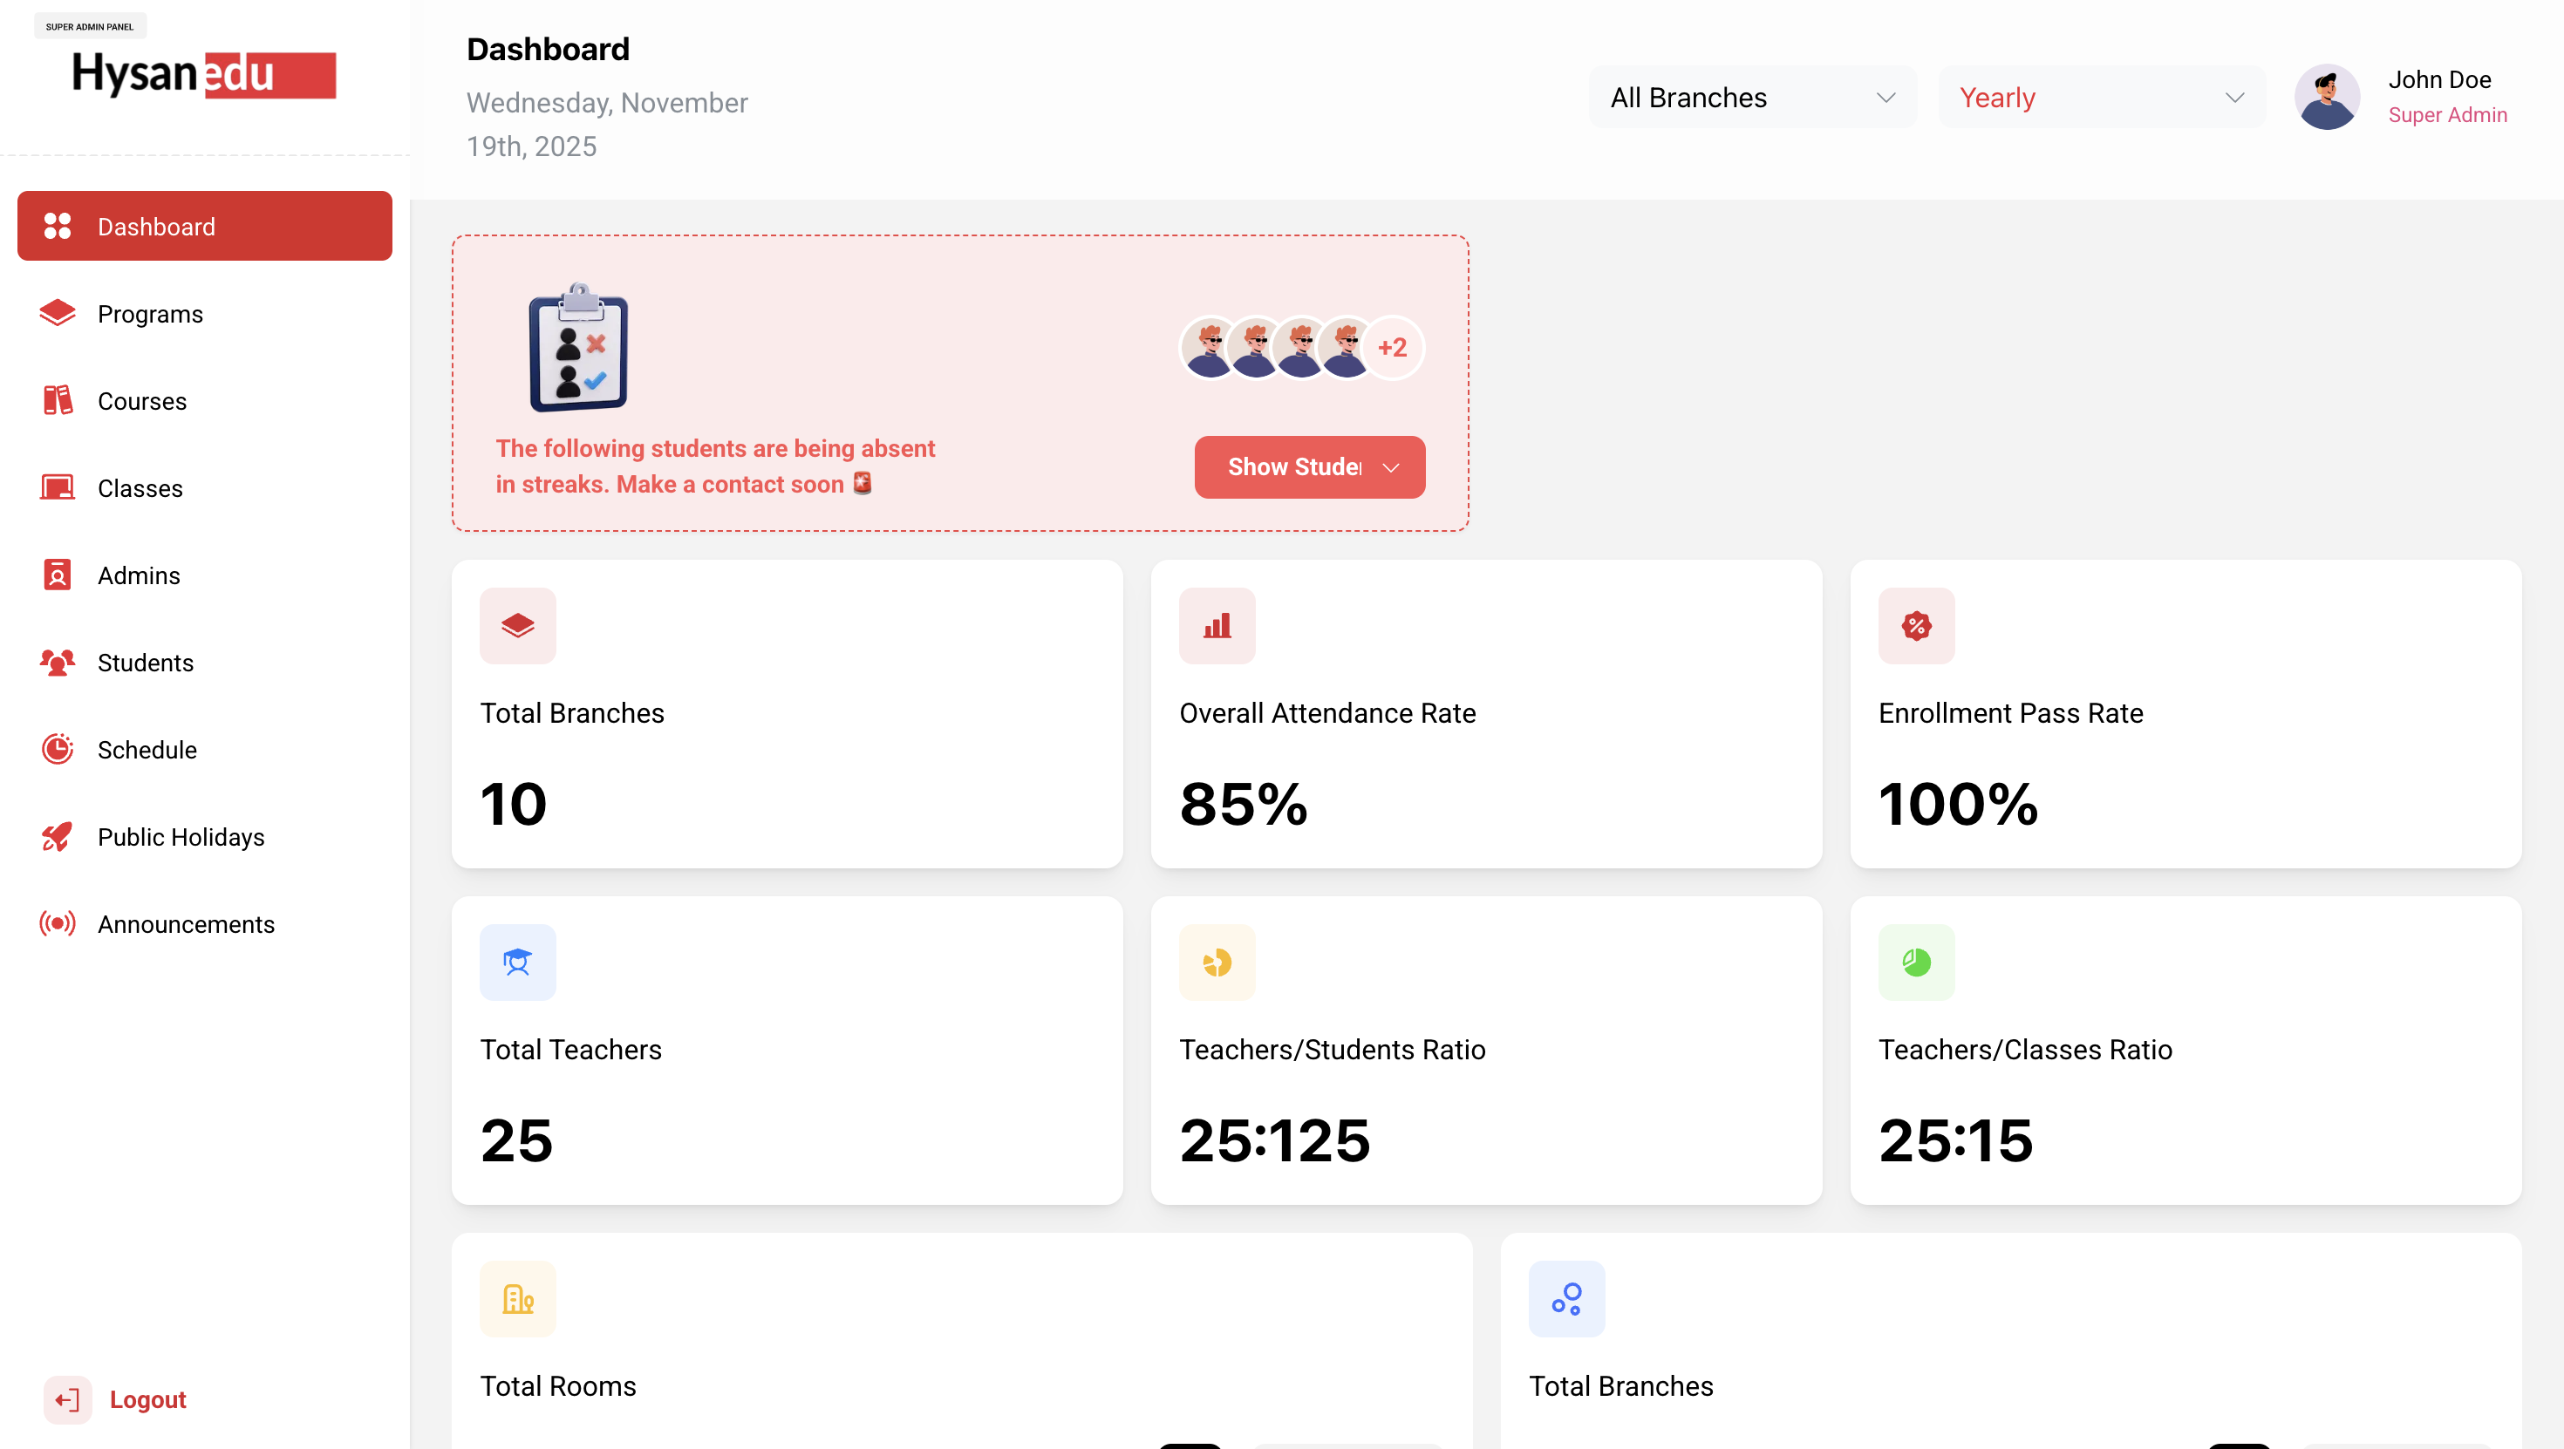Viewport: 2564px width, 1449px height.
Task: Open John Doe's profile avatar
Action: (x=2326, y=98)
